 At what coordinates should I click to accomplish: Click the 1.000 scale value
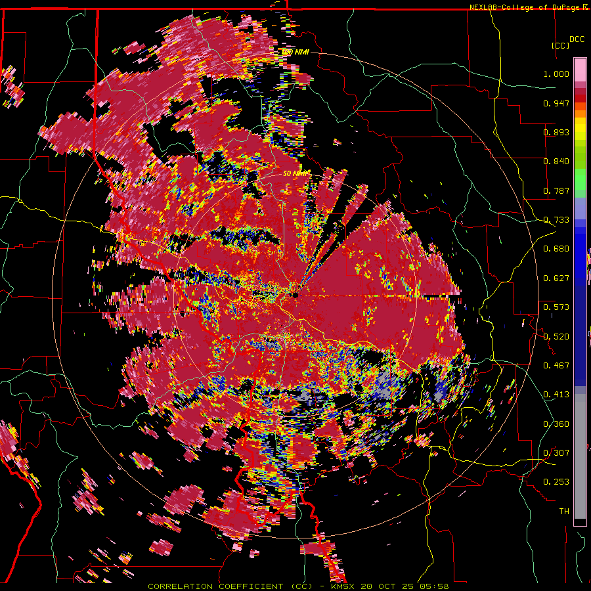(556, 74)
